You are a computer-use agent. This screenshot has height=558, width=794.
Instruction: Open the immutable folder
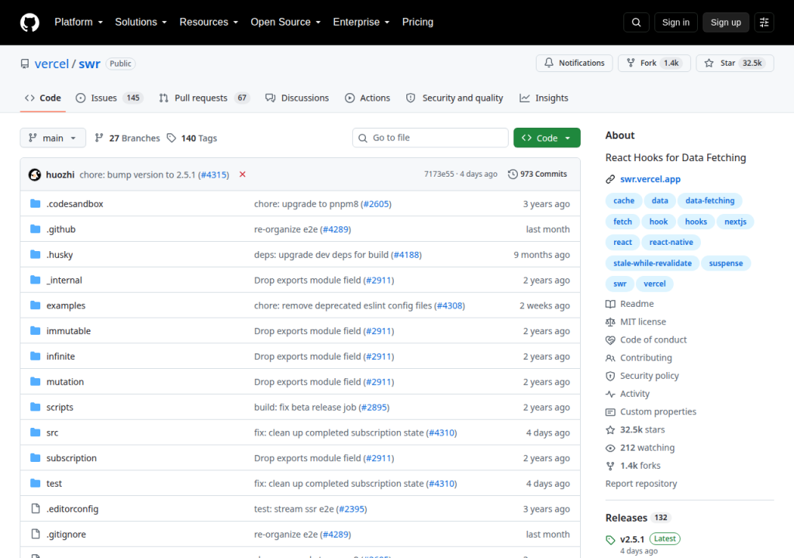68,331
